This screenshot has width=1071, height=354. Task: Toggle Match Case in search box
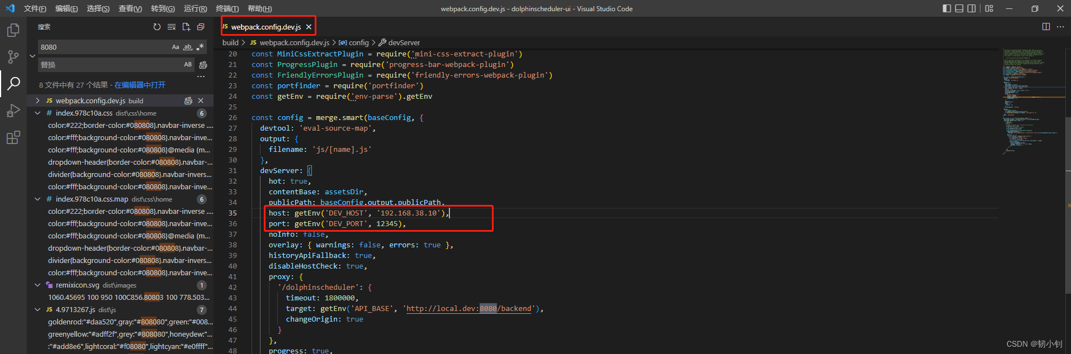pyautogui.click(x=176, y=47)
